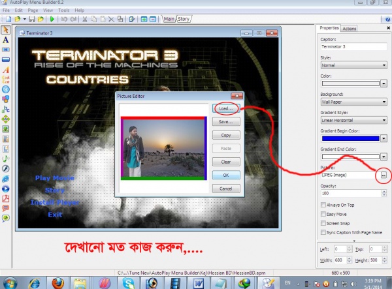Image resolution: width=392 pixels, height=289 pixels.
Task: Expand Gradient Style dropdown Linear Horizontal
Action: click(x=353, y=120)
